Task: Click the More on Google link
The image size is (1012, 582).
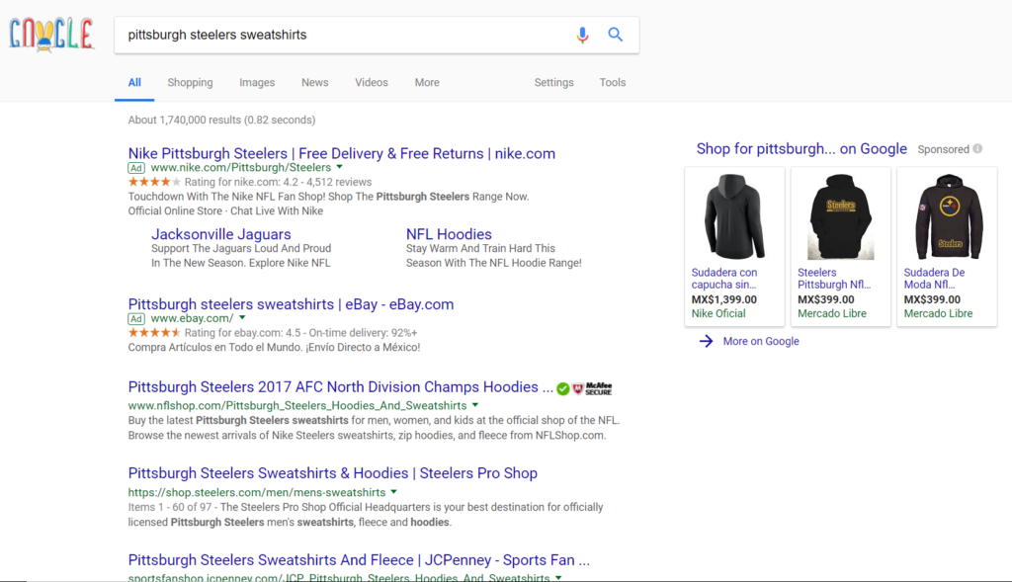Action: pos(761,341)
